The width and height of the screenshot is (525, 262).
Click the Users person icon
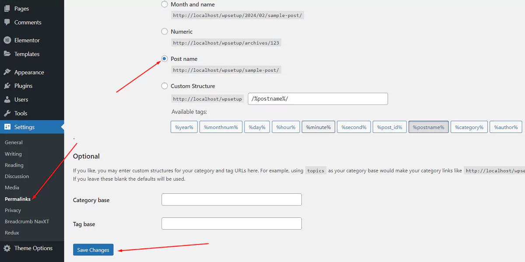pyautogui.click(x=7, y=99)
